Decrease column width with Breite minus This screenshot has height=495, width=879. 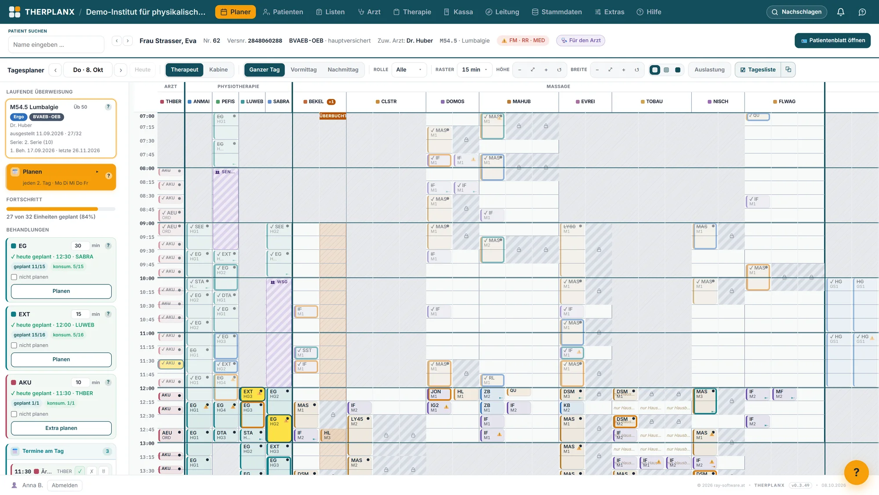coord(597,70)
